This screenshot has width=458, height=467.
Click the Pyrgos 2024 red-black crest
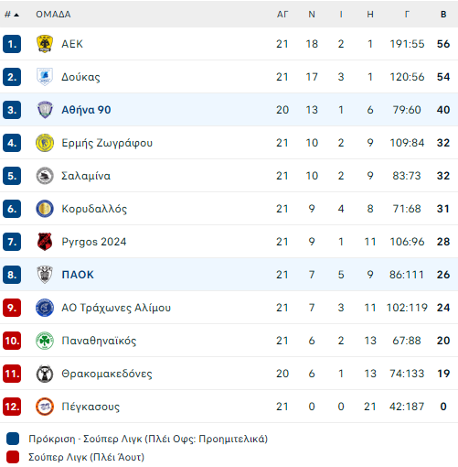[x=45, y=242]
